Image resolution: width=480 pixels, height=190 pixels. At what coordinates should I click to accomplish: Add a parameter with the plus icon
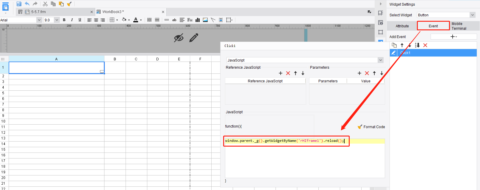point(359,73)
